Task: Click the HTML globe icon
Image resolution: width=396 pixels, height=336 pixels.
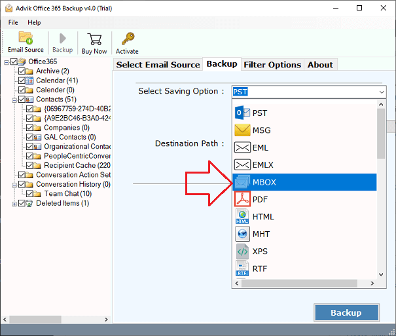Action: tap(242, 217)
